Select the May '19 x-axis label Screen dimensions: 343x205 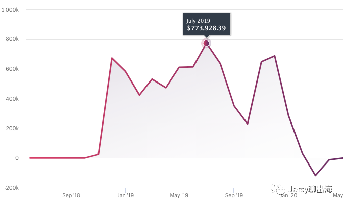(179, 195)
